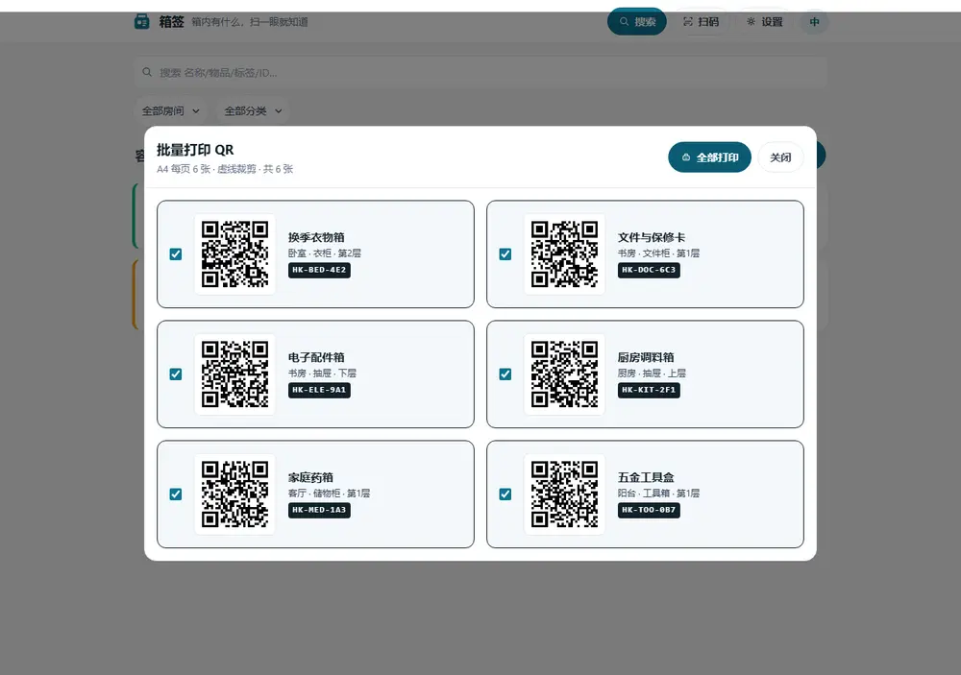Screen dimensions: 961x675
Task: Expand the 全部房间 dropdown
Action: click(171, 110)
